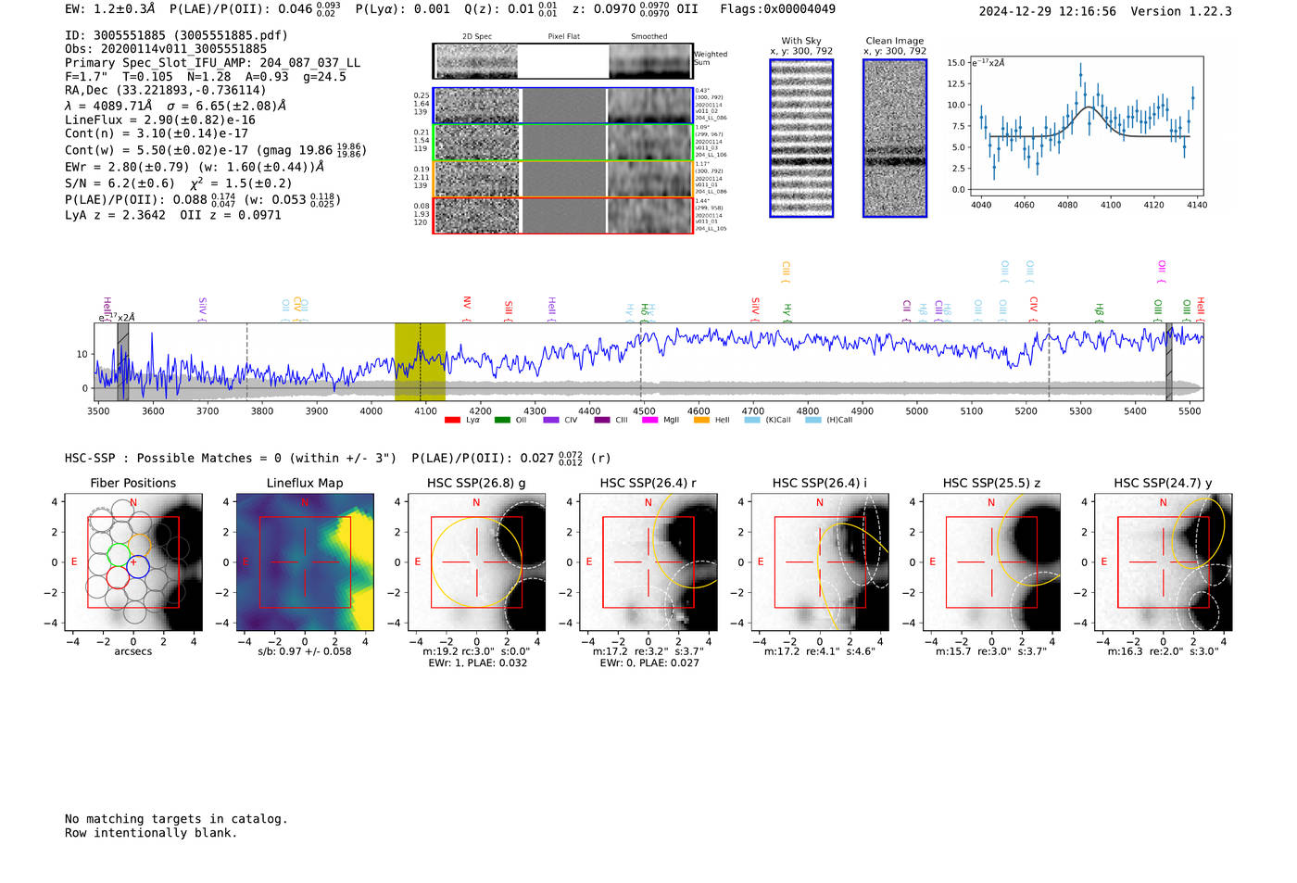Click the orange HeII legend swatch
The height and width of the screenshot is (883, 1297).
pos(701,420)
